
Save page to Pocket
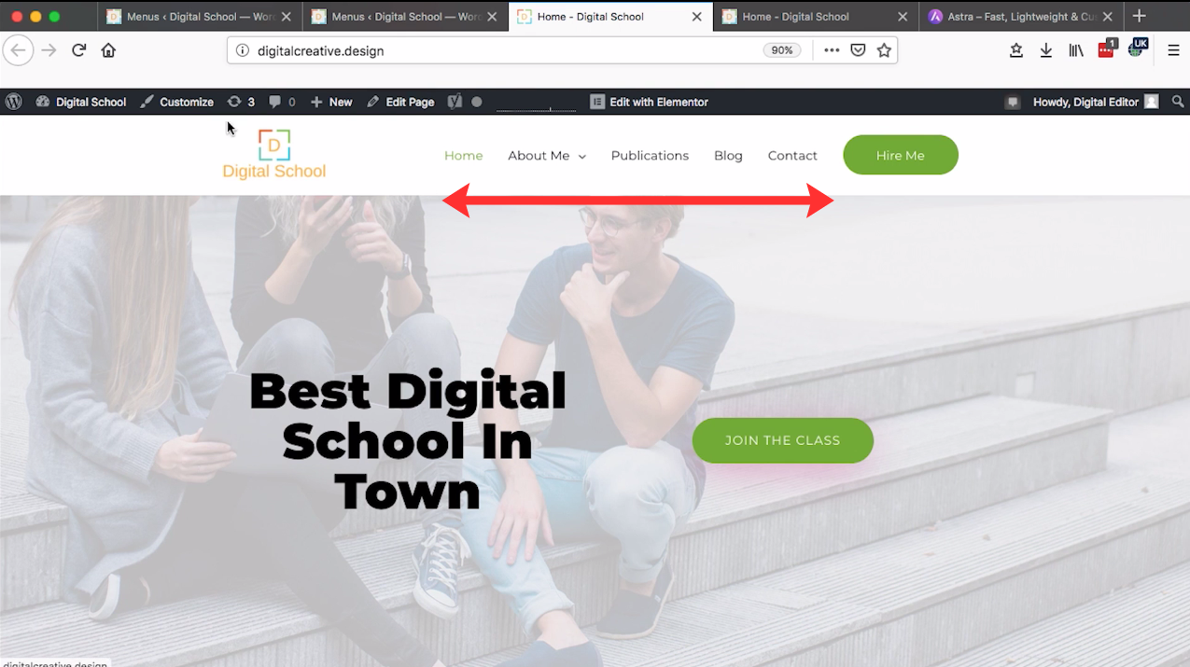858,50
